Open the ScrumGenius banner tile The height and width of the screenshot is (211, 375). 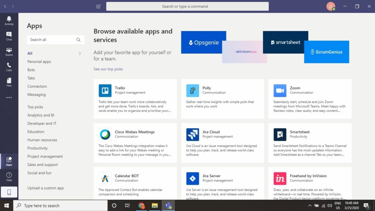coord(326,52)
